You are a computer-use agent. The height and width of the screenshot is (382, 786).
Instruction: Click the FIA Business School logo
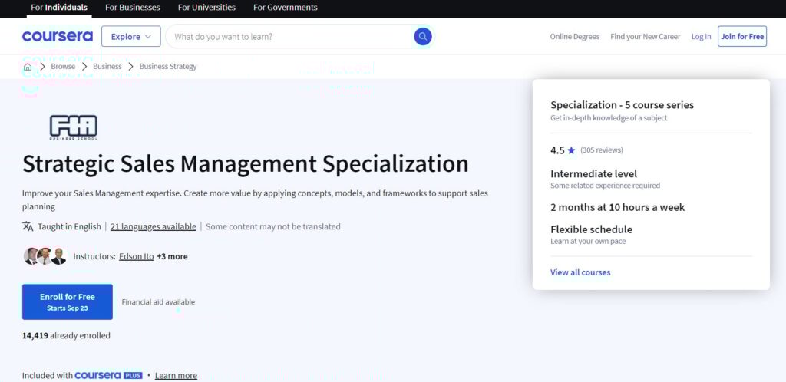[73, 127]
